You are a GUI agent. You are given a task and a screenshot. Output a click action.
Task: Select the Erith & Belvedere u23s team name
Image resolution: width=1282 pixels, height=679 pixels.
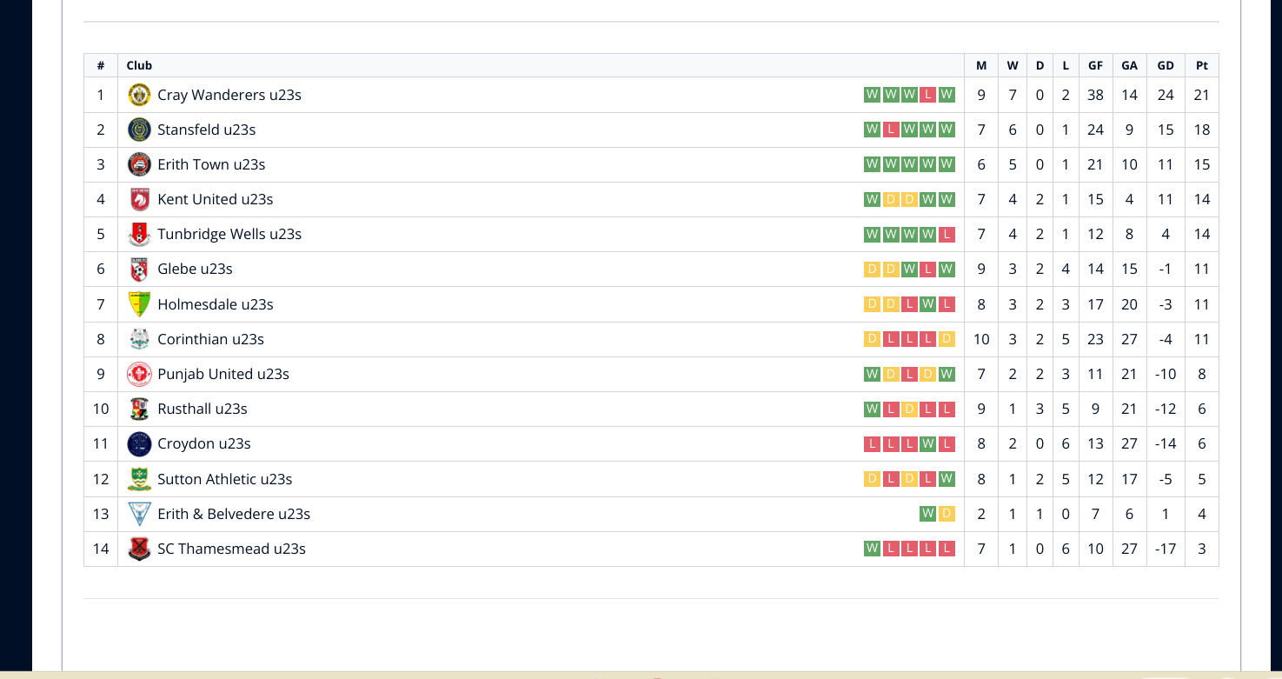(x=234, y=514)
